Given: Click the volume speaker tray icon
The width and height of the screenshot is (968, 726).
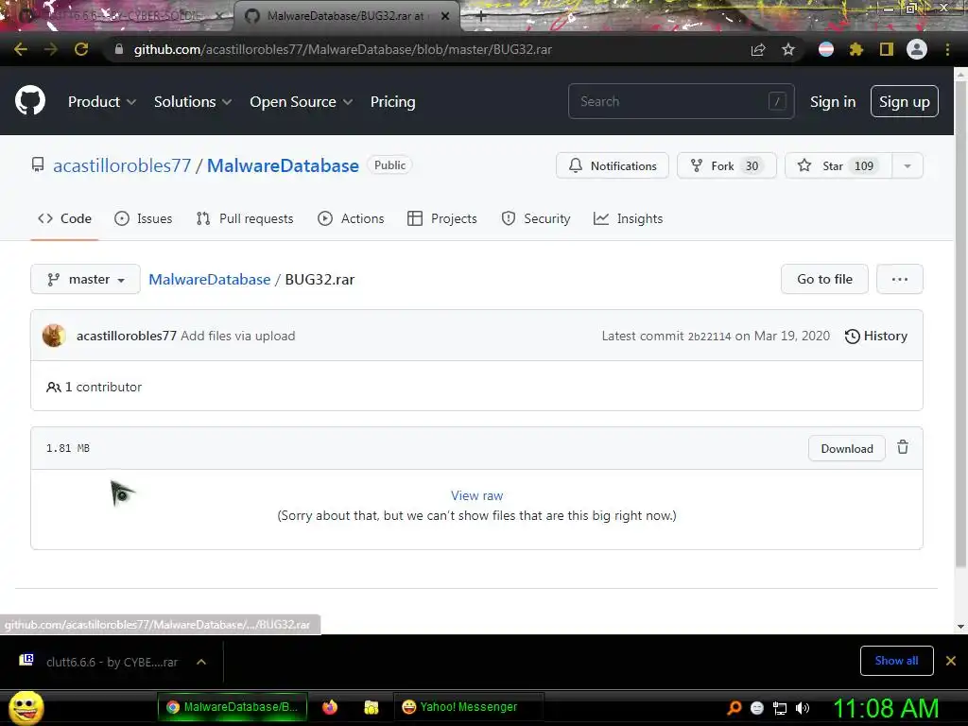Looking at the screenshot, I should pos(803,708).
